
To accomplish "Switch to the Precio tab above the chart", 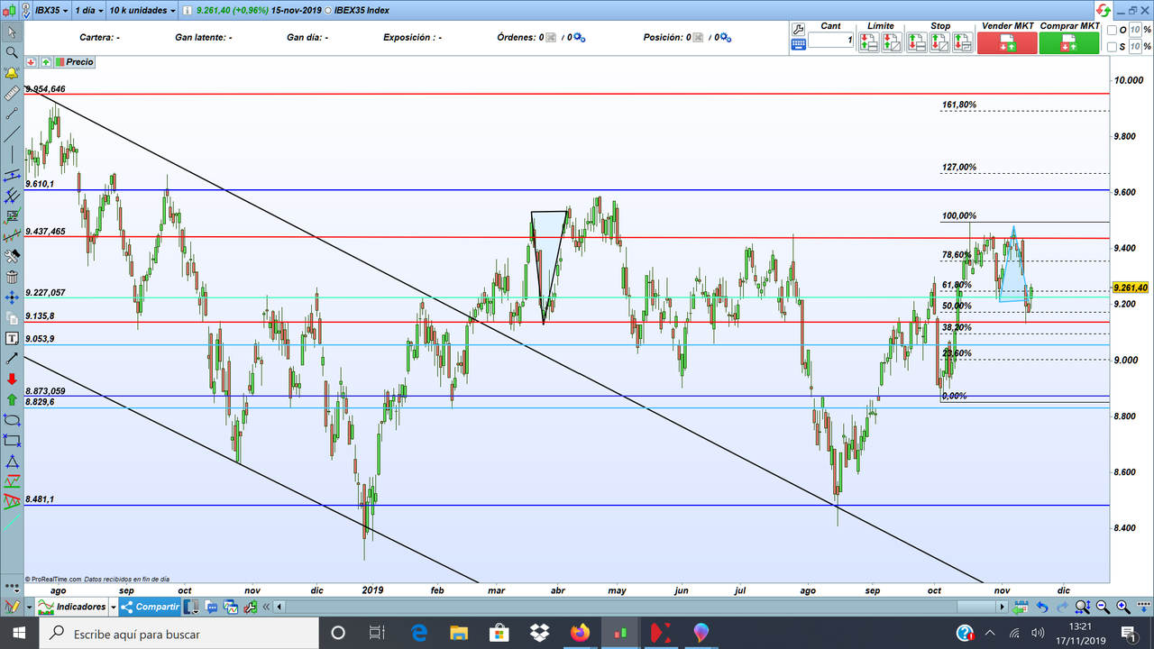I will [81, 62].
